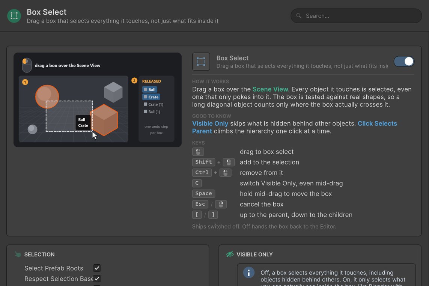
Task: Click the 'RELEASED' label in the demo
Action: click(x=152, y=81)
